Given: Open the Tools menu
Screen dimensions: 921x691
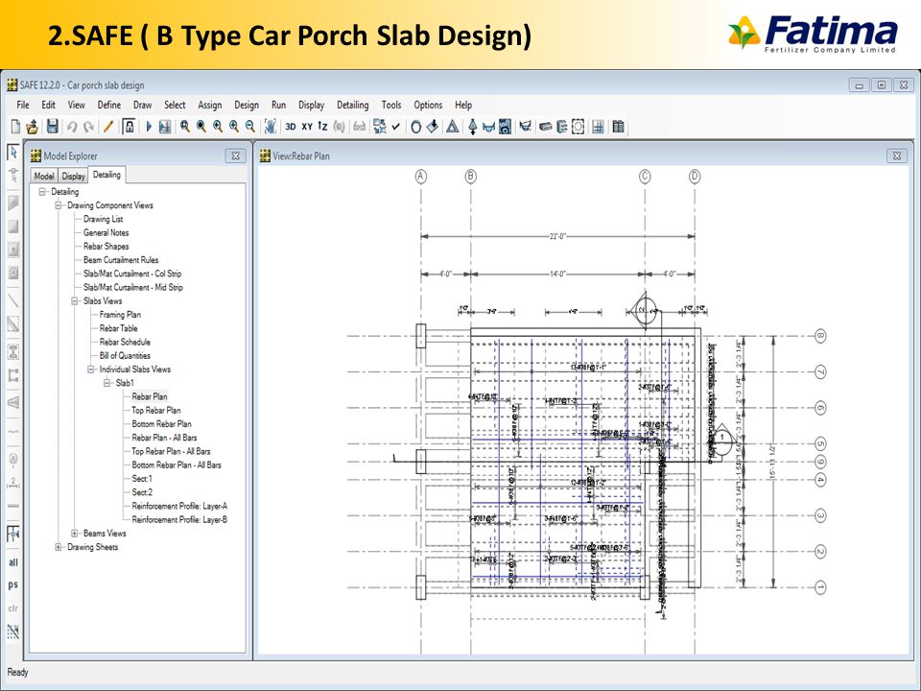Looking at the screenshot, I should [391, 106].
